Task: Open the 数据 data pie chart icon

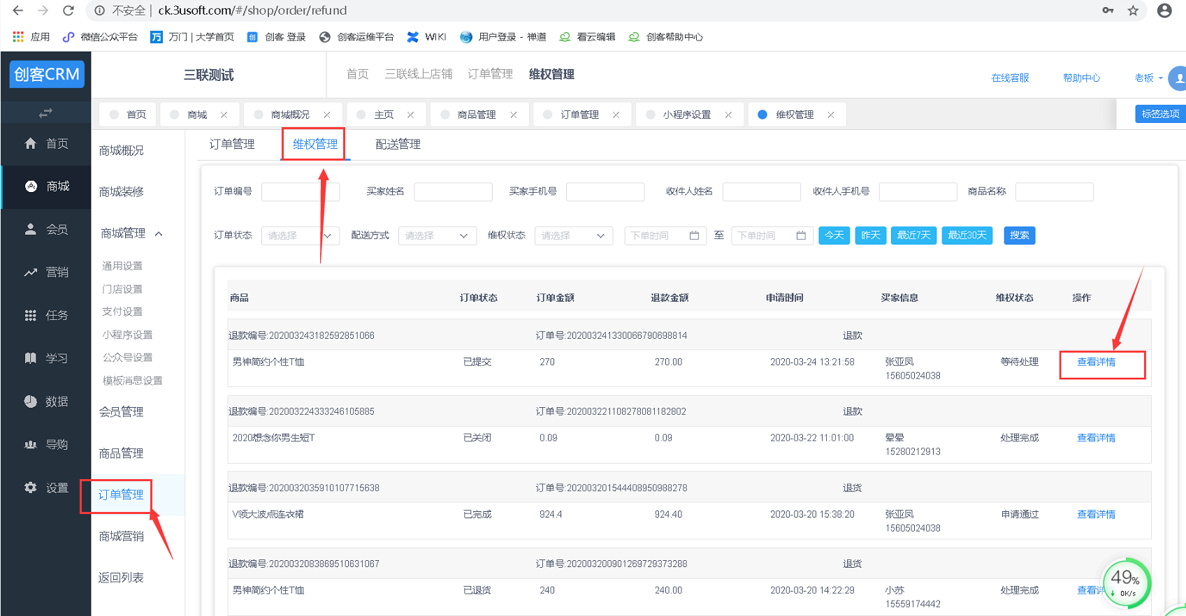Action: coord(30,402)
